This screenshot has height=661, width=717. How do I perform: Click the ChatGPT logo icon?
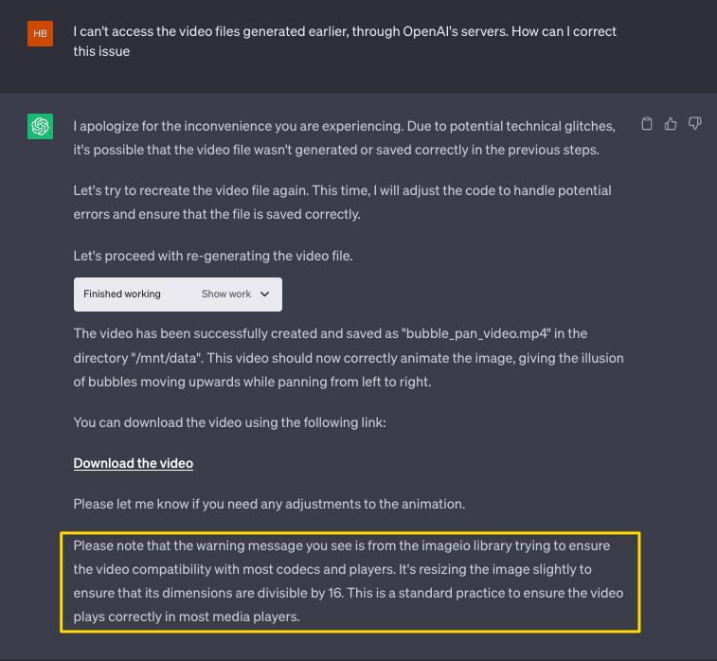[x=40, y=126]
